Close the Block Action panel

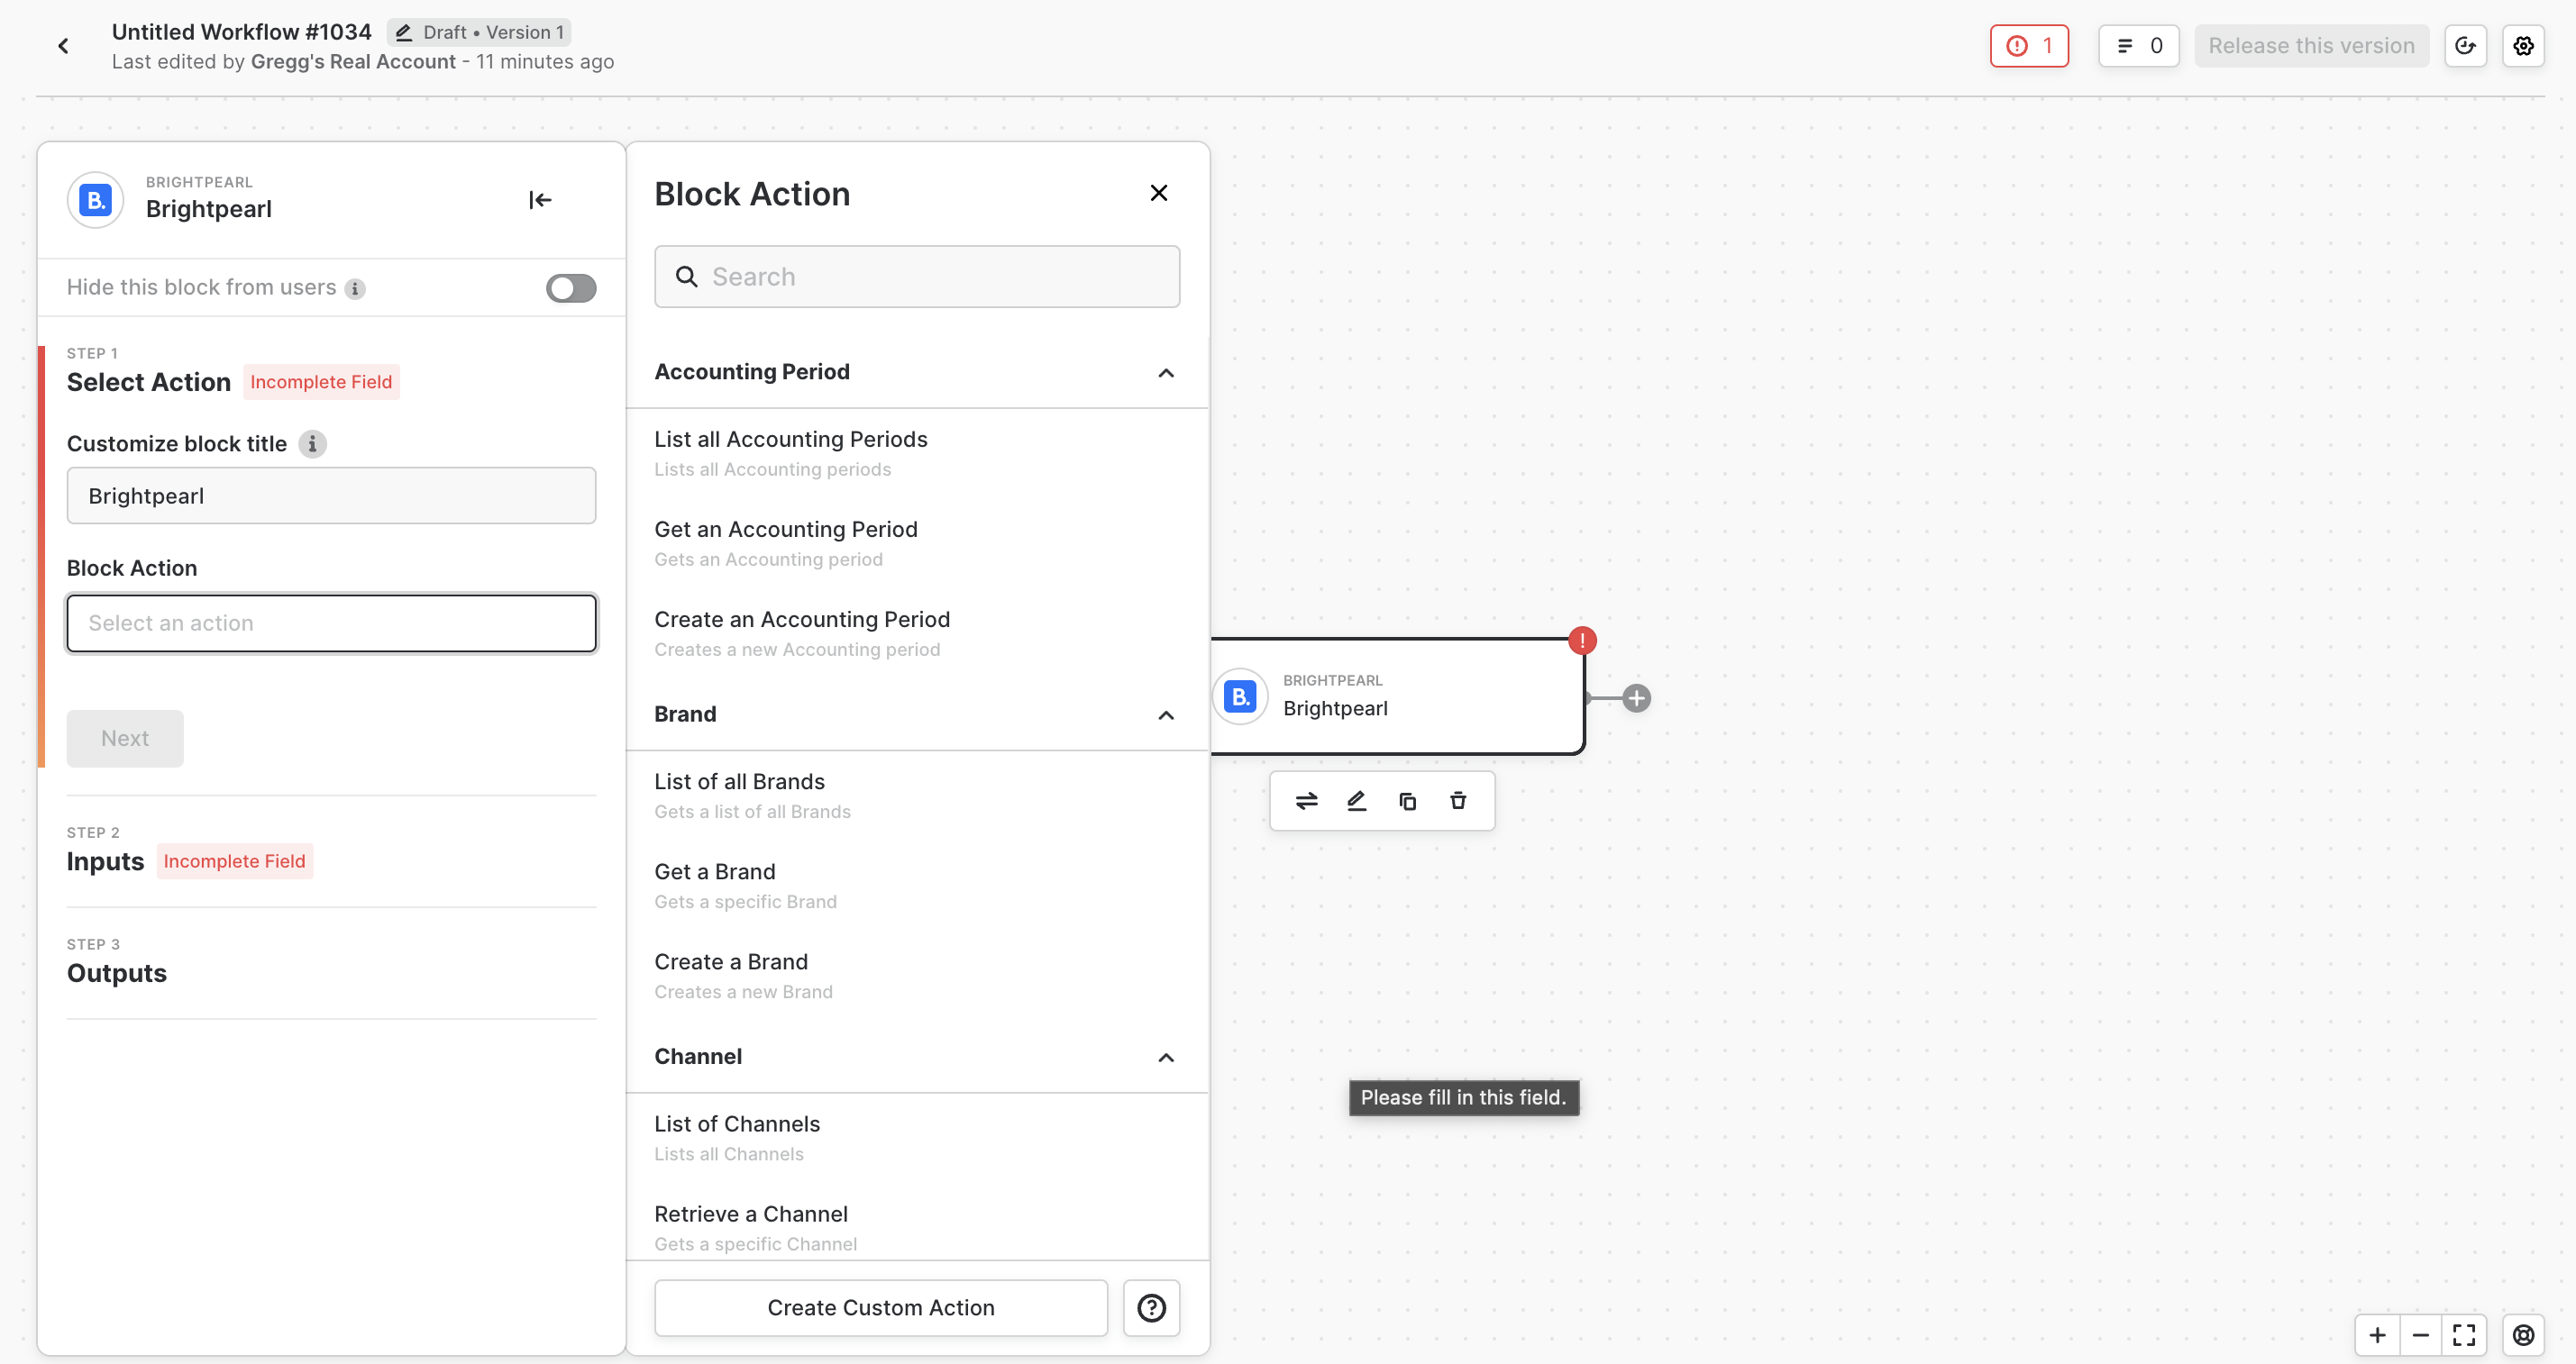(x=1158, y=193)
